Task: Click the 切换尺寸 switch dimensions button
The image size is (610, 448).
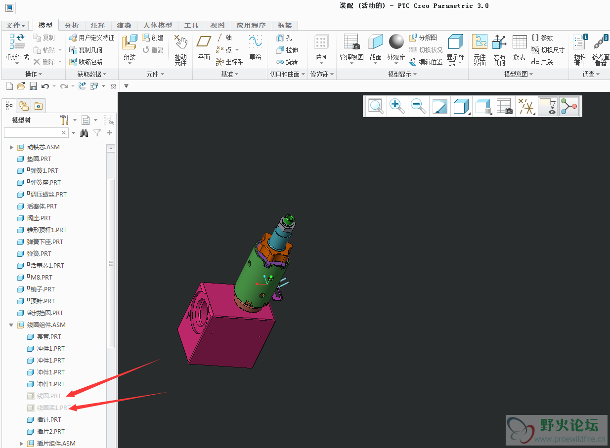Action: pyautogui.click(x=548, y=50)
